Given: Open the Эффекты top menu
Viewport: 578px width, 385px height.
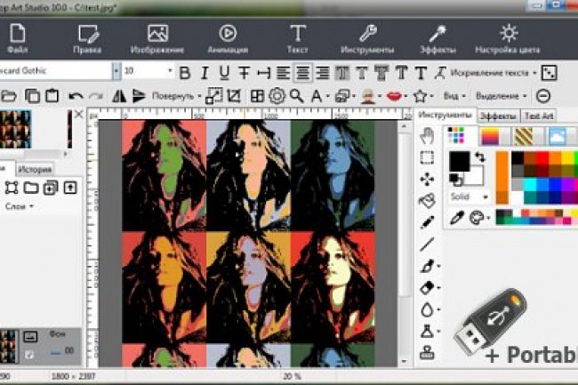Looking at the screenshot, I should pos(438,41).
